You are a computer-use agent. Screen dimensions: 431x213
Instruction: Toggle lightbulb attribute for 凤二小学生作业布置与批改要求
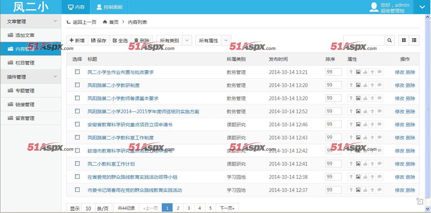point(351,72)
